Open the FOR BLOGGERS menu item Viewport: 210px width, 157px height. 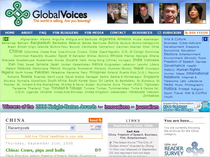(x=65, y=33)
